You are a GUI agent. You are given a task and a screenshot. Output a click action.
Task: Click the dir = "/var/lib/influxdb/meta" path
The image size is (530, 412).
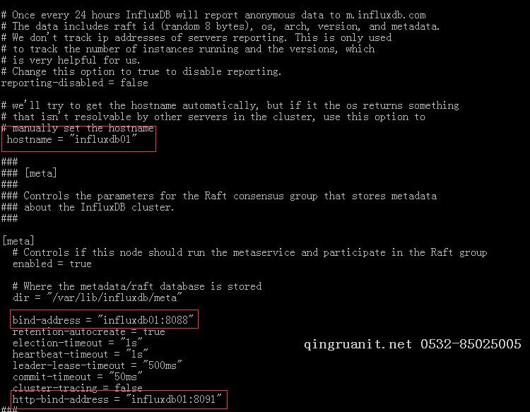click(x=98, y=298)
